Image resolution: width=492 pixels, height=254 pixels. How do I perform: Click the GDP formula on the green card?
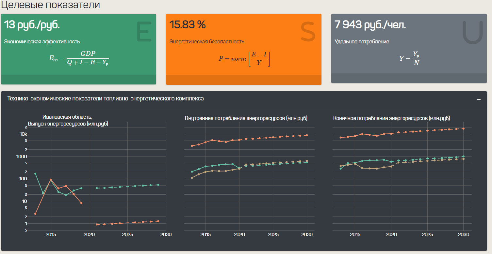[x=79, y=58]
